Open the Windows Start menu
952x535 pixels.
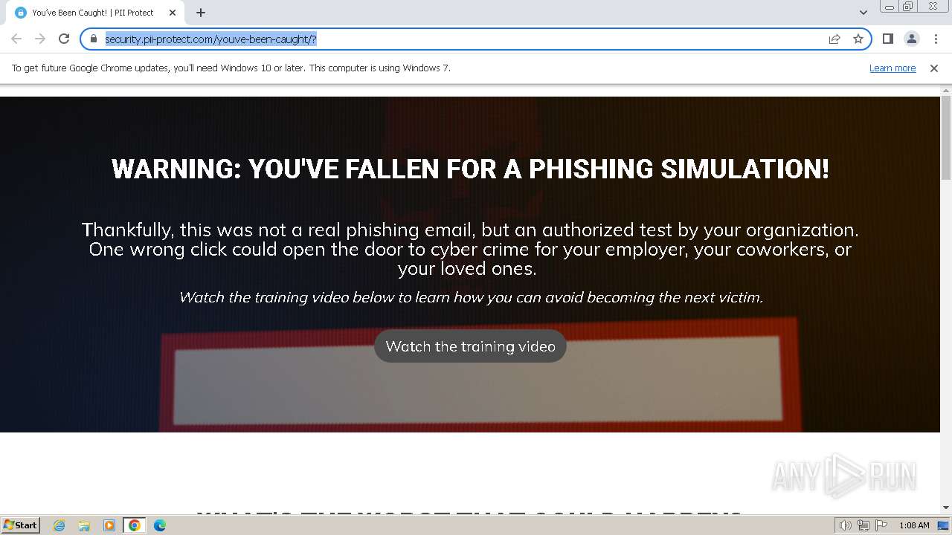[x=20, y=525]
